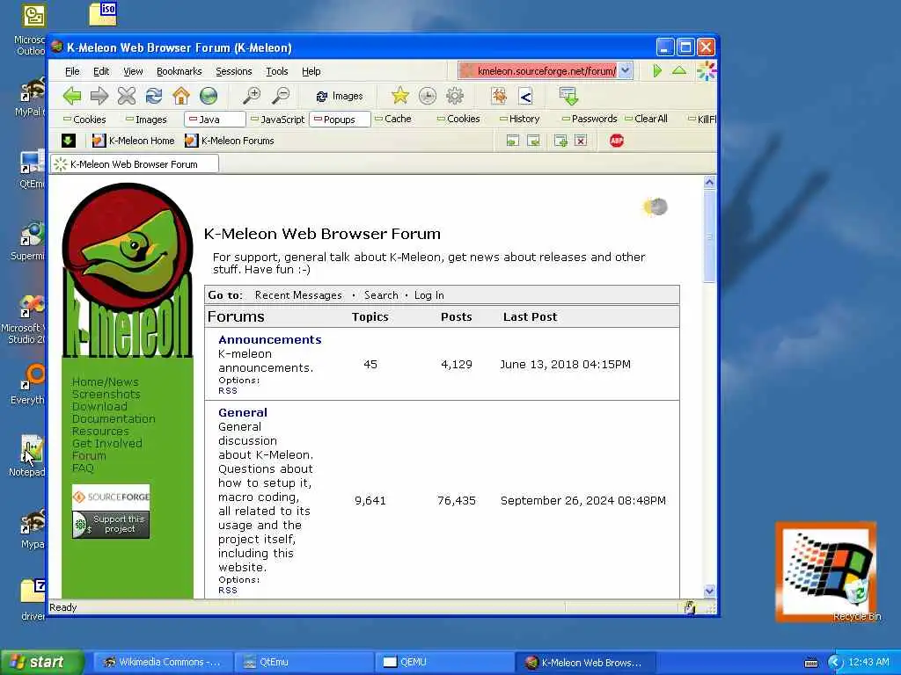Open the K-Meleon Forums bookmark

(x=230, y=141)
